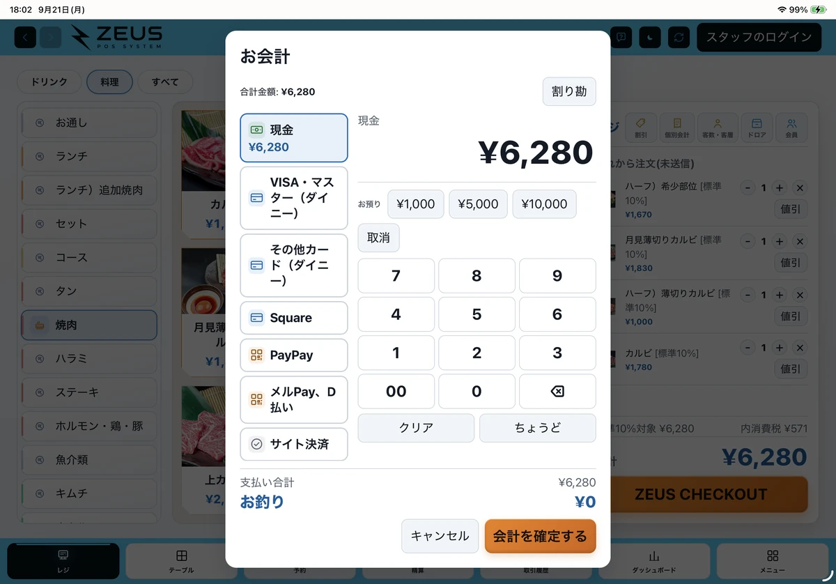
Task: Open ハラミ menu category
Action: point(89,358)
